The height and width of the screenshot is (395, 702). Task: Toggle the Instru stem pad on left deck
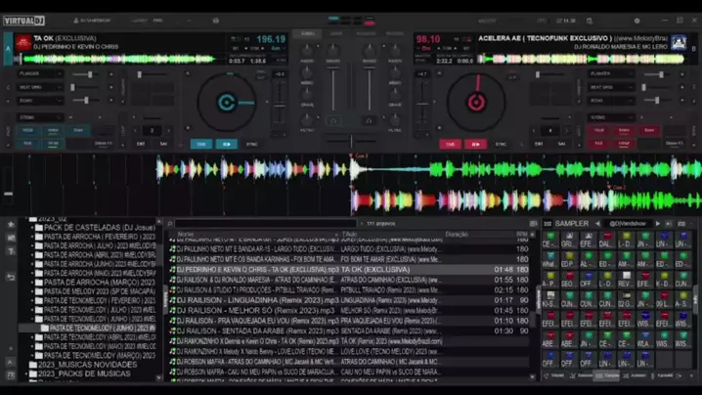[x=53, y=130]
